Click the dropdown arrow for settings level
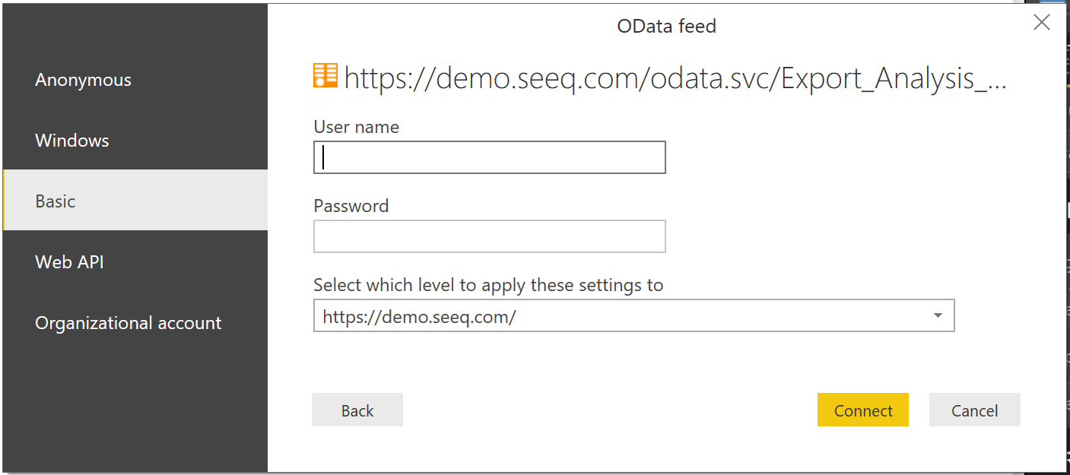This screenshot has height=475, width=1070. (x=938, y=316)
